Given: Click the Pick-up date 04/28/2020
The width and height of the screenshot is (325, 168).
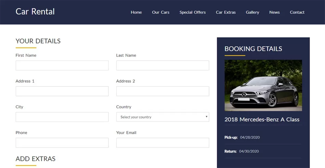Looking at the screenshot, I should [250, 137].
